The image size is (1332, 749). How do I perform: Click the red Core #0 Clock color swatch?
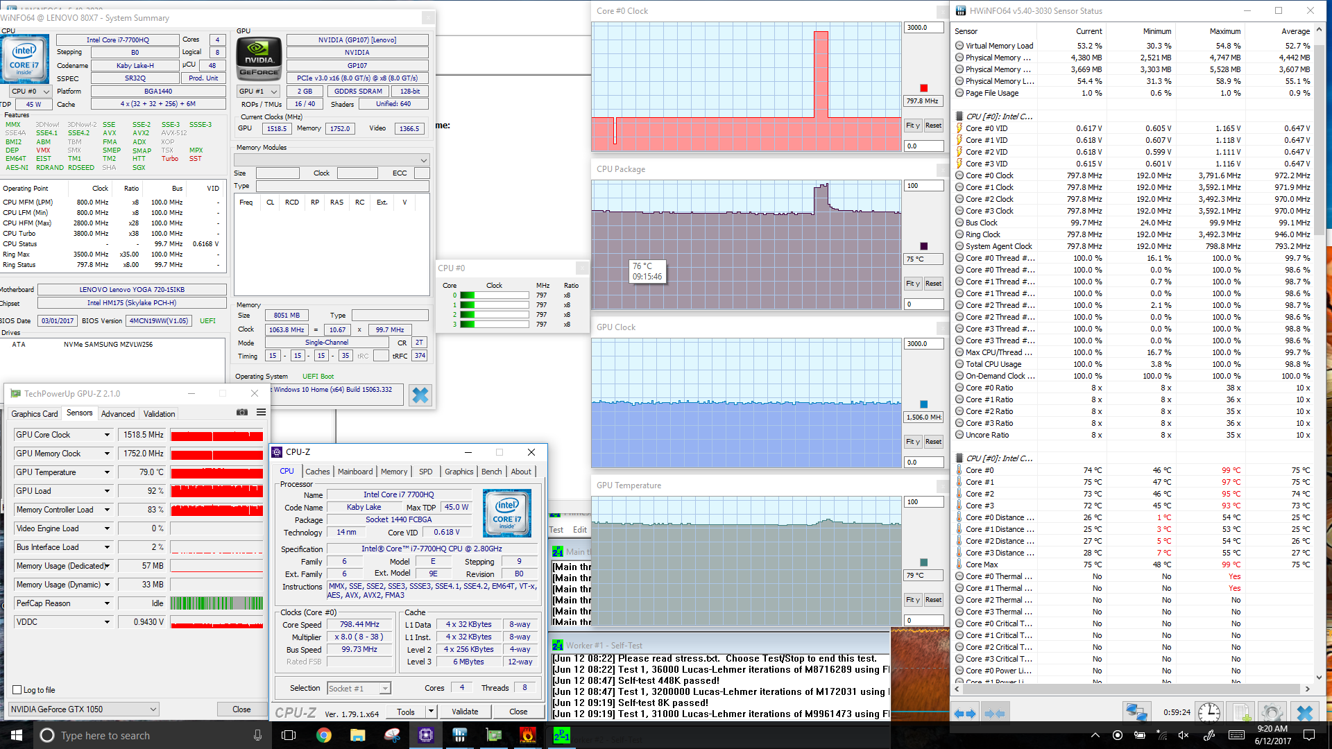pyautogui.click(x=923, y=88)
